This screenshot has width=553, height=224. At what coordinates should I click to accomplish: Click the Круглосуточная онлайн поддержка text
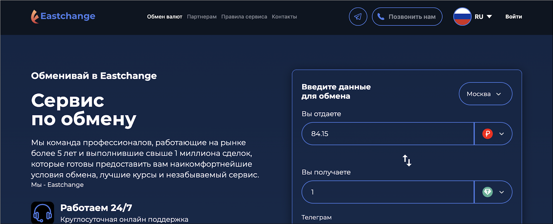[x=124, y=220]
